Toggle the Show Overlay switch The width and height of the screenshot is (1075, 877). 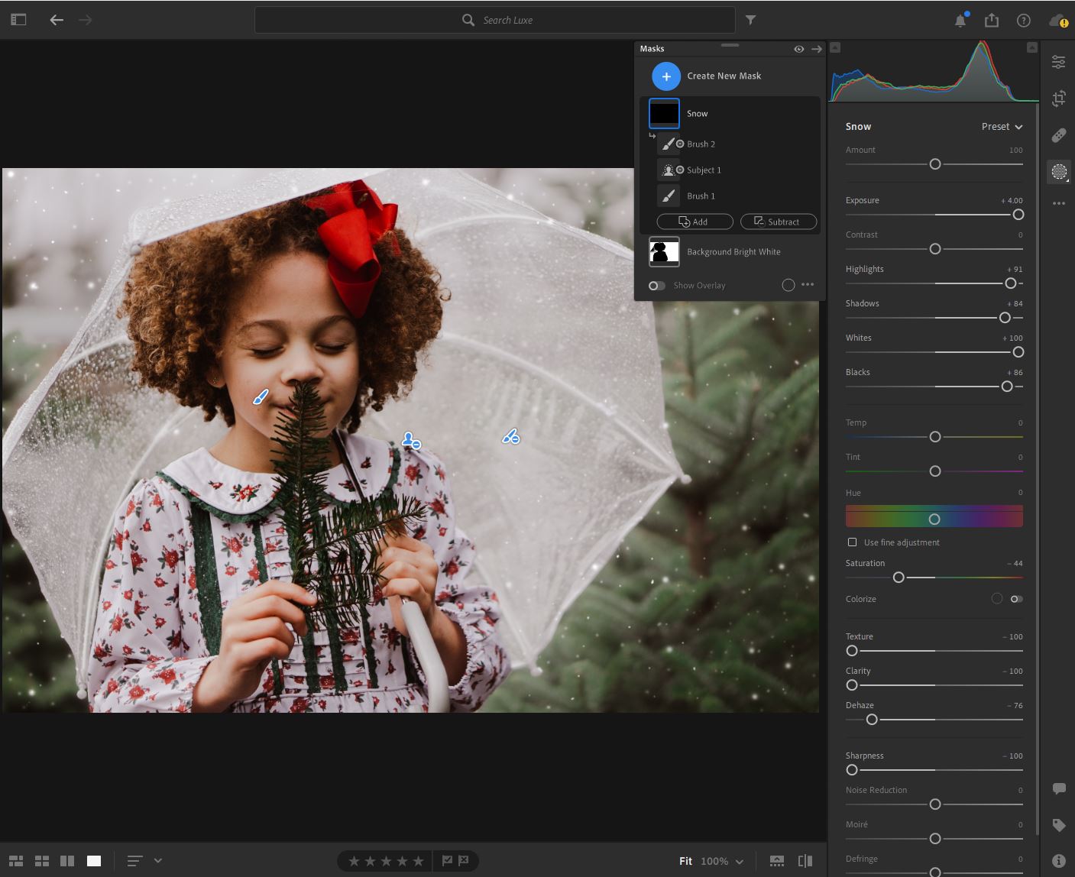(656, 286)
